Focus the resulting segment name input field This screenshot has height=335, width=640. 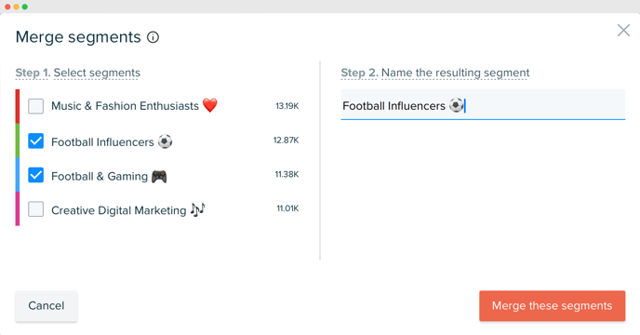(483, 105)
